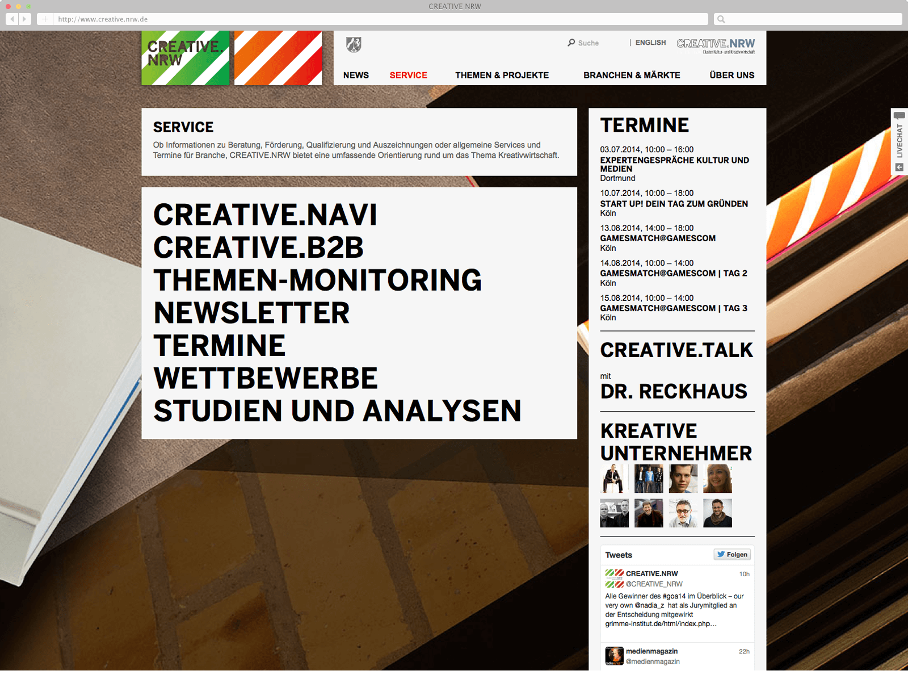Click the medienmagazin tweet avatar

tap(614, 656)
